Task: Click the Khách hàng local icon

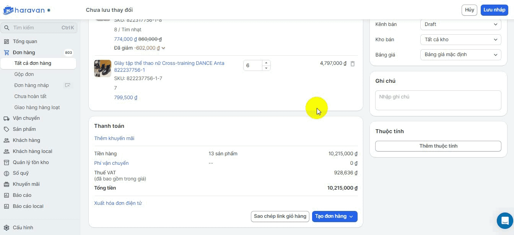Action: (x=6, y=151)
